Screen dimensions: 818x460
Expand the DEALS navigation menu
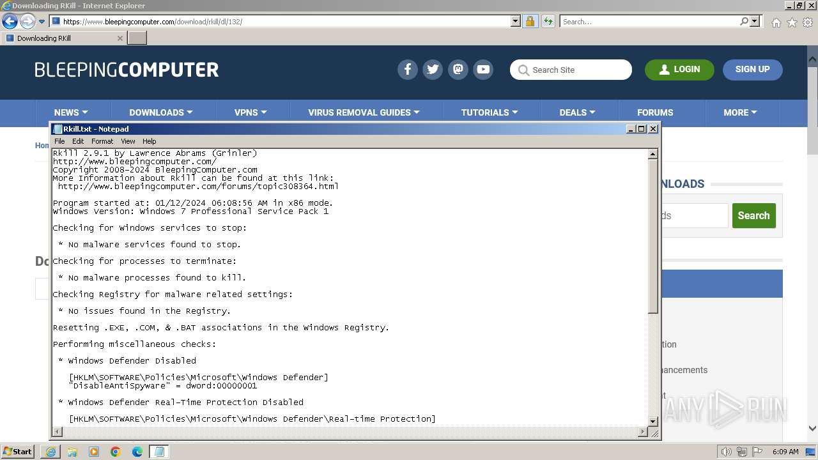577,112
